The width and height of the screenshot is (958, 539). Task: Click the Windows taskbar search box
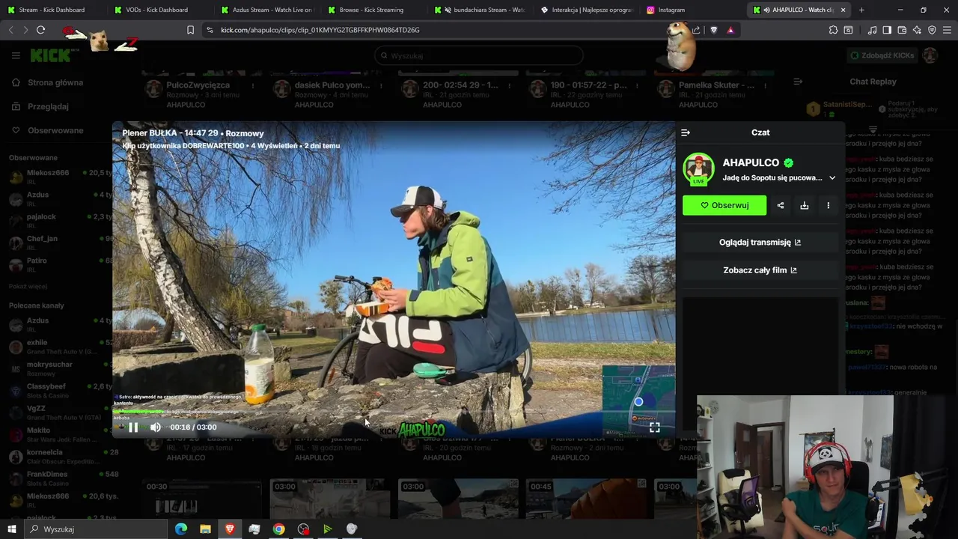click(96, 529)
